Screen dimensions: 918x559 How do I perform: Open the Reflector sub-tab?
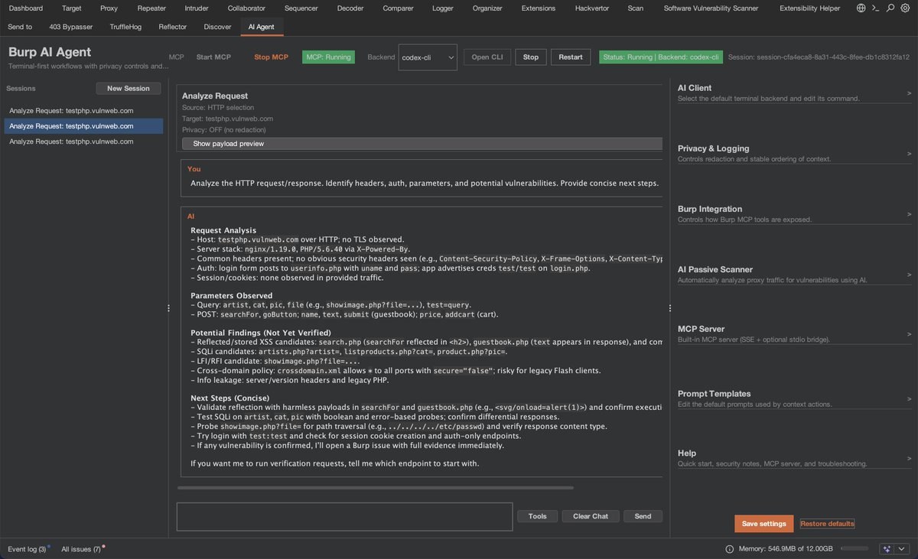click(x=173, y=26)
